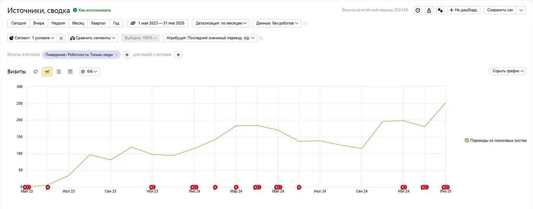The image size is (533, 209).
Task: Select the Сегодня period tab
Action: click(x=19, y=23)
